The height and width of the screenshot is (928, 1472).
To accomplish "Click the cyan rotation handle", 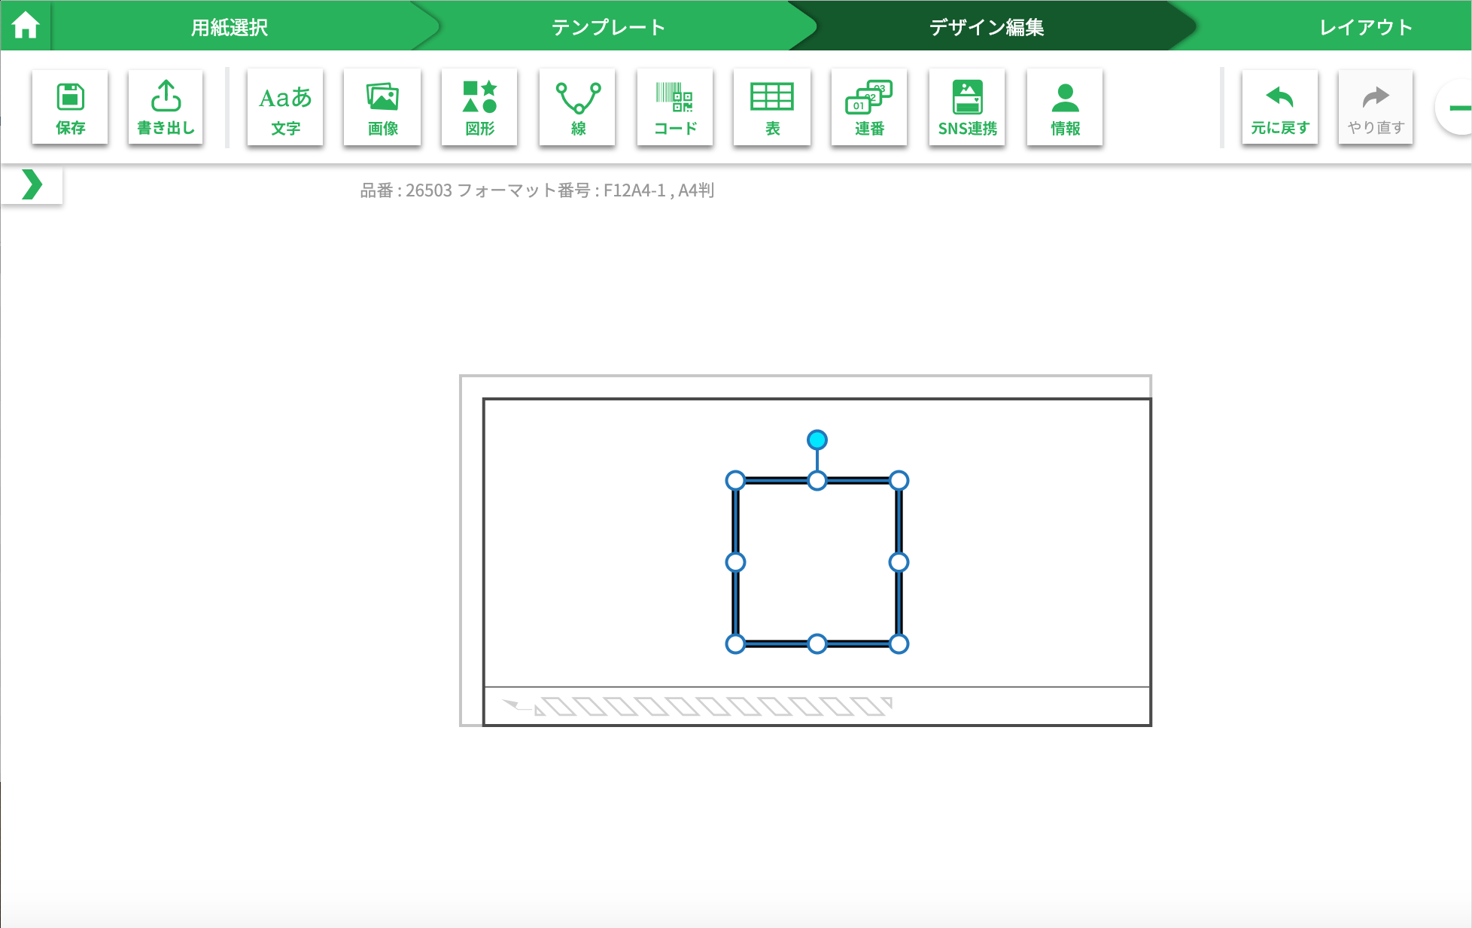I will tap(817, 440).
